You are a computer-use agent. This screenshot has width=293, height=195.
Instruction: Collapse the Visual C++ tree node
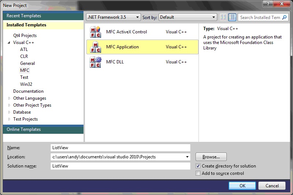9,43
